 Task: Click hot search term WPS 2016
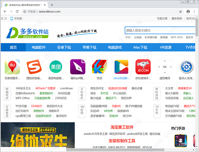pyautogui.click(x=176, y=37)
